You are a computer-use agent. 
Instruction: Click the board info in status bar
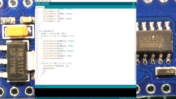127,98
